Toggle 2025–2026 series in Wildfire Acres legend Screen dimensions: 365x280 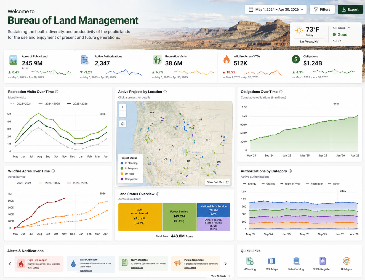pos(77,183)
